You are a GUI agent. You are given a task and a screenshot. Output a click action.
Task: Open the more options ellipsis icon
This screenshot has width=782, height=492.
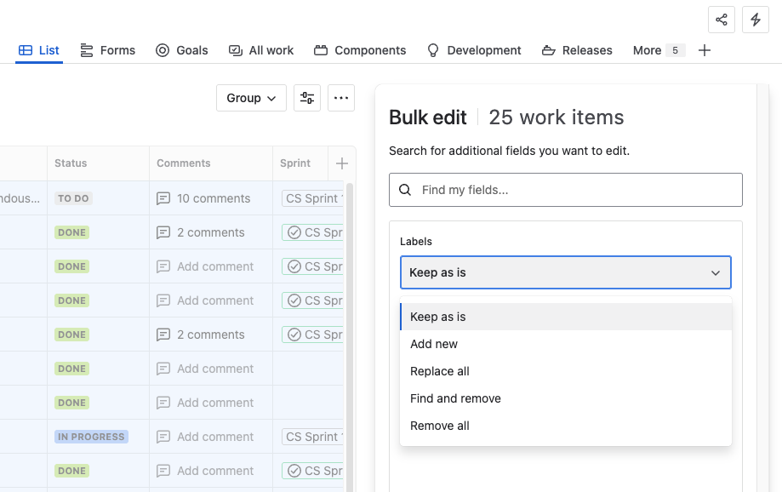[340, 97]
